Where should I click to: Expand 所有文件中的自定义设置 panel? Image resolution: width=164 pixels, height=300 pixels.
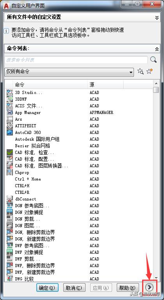157,18
